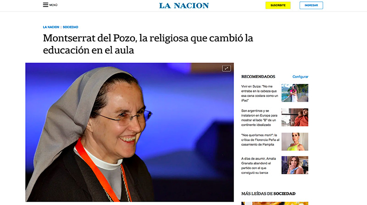Open Configurar for recommended articles
The image size is (367, 205).
(300, 77)
